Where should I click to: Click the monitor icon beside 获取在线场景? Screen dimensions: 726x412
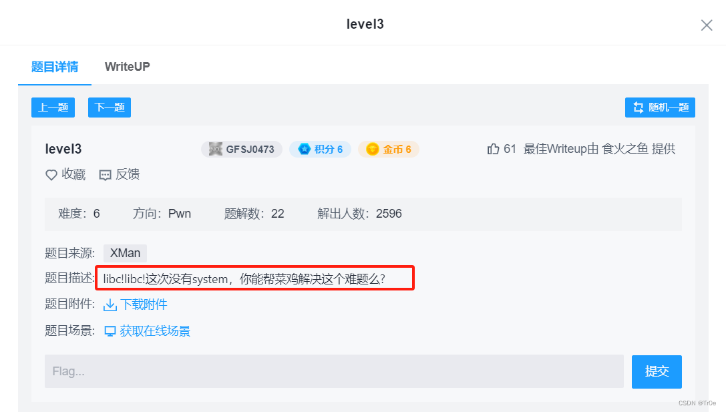coord(110,330)
